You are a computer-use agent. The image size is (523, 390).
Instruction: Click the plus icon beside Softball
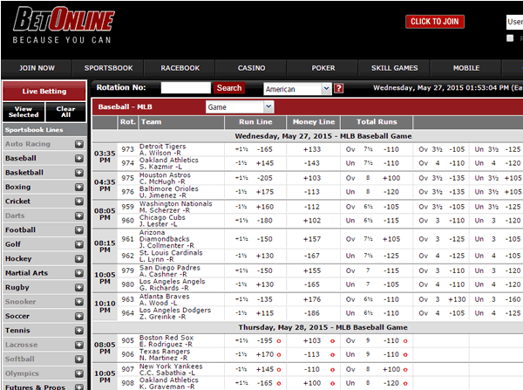(79, 359)
